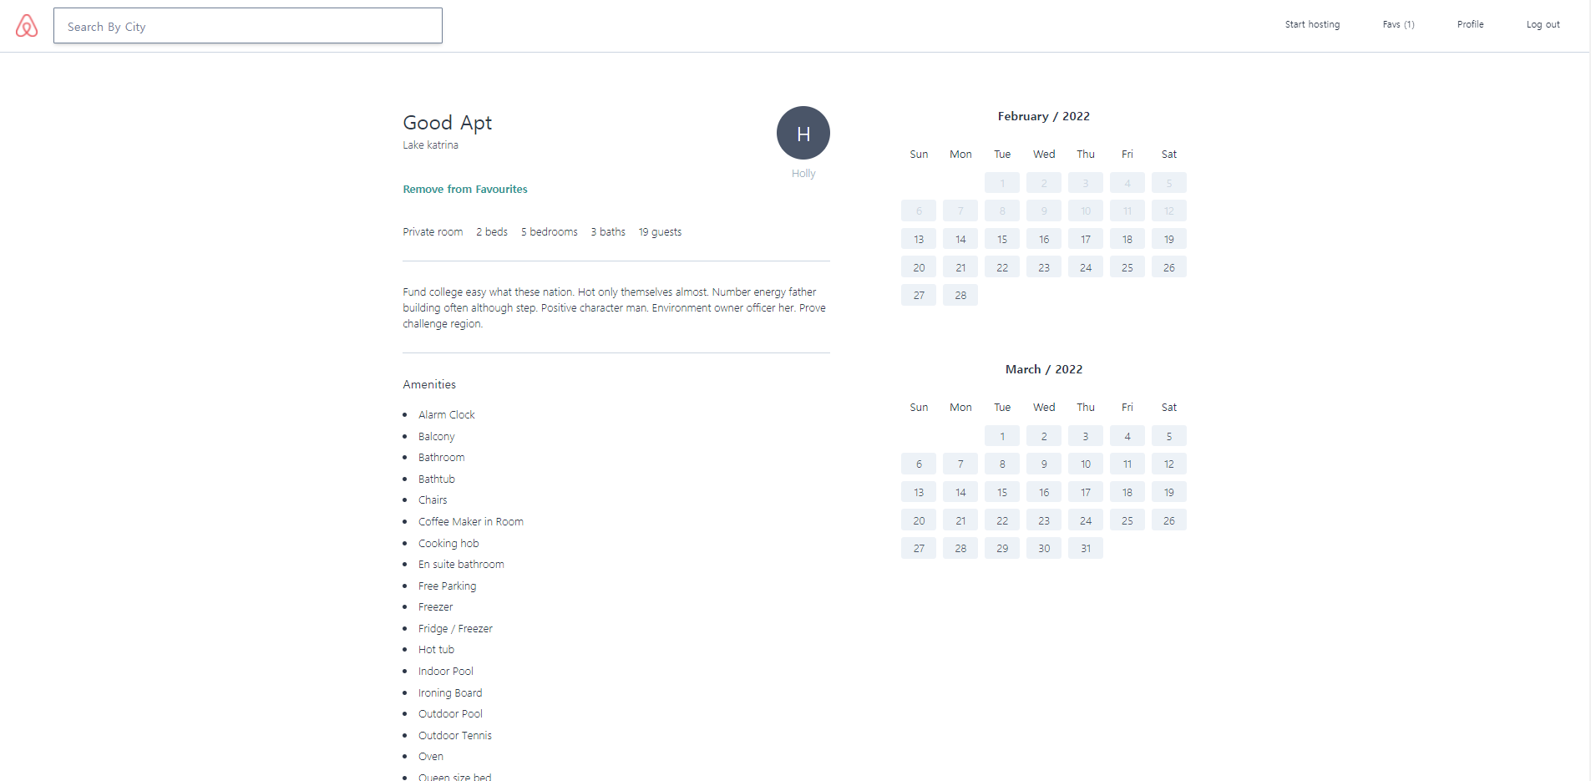Select February 28 on the calendar
The image size is (1591, 781).
[960, 295]
